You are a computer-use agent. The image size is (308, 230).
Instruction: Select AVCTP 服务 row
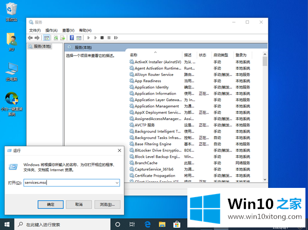[190, 125]
